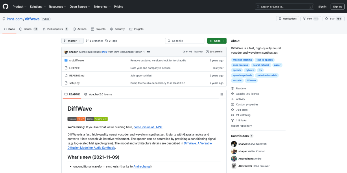Screen dimensions: 347x173
Task: Open the Pull requests tab
Action: tap(55, 29)
